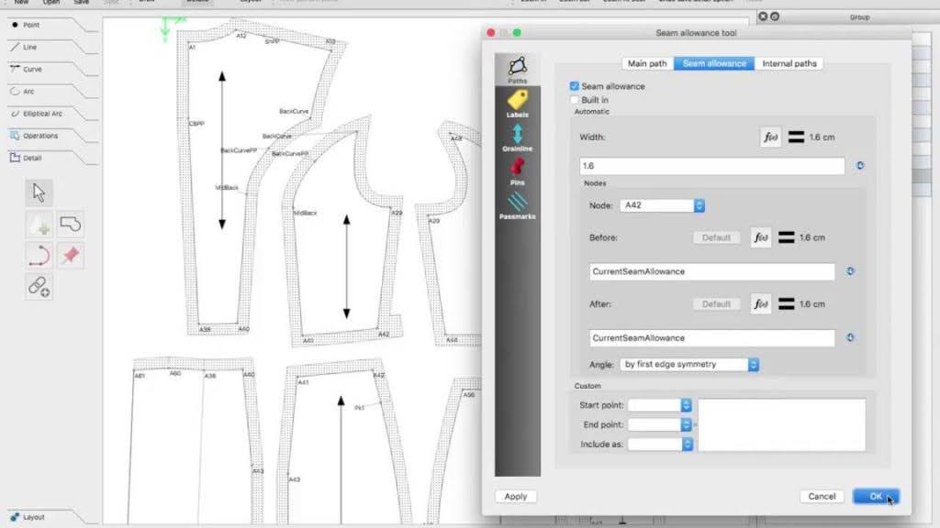Switch to the Internal paths tab
Image resolution: width=940 pixels, height=528 pixels.
click(789, 63)
